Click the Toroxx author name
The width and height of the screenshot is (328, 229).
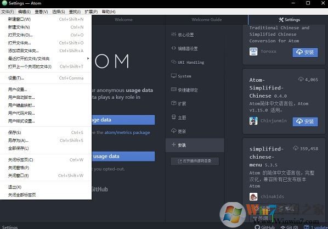point(268,52)
